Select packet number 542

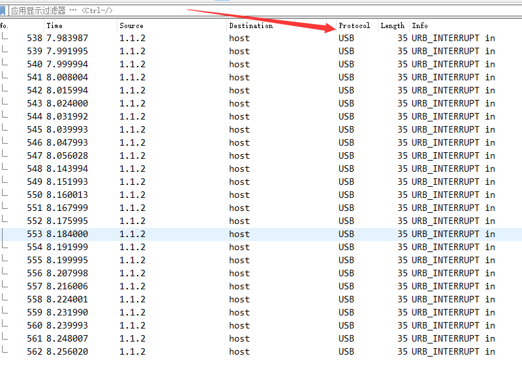pos(261,90)
